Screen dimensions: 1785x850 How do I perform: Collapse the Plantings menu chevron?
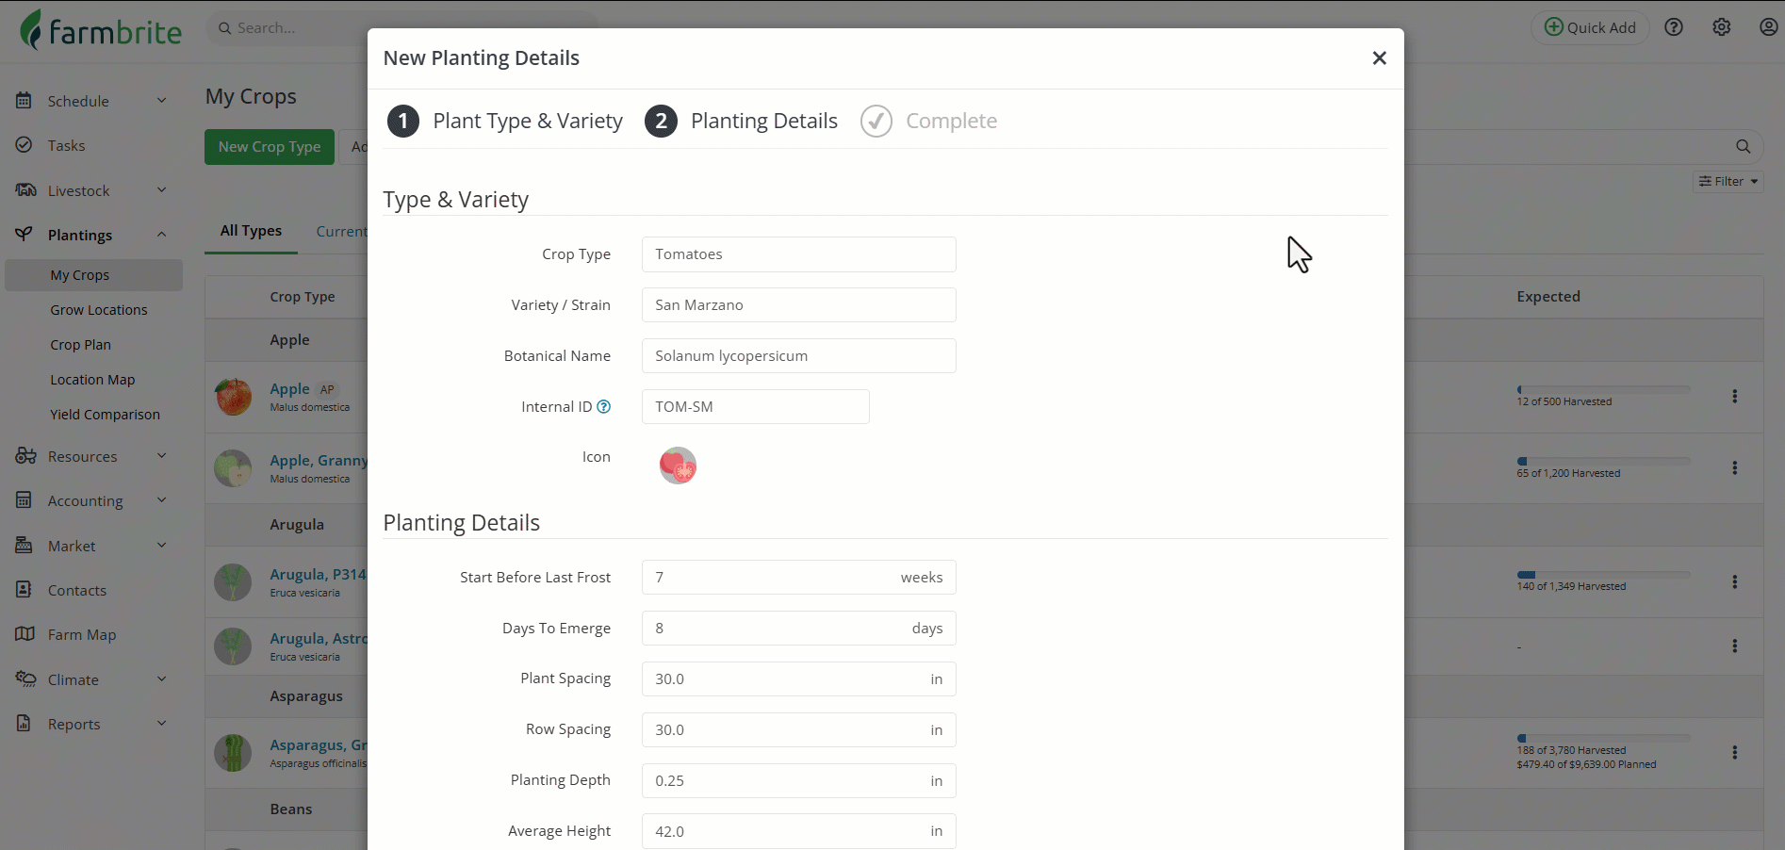coord(162,235)
